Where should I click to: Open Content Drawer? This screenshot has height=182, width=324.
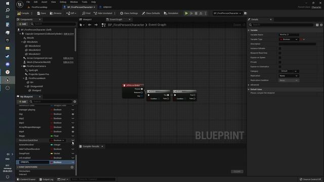[26, 179]
